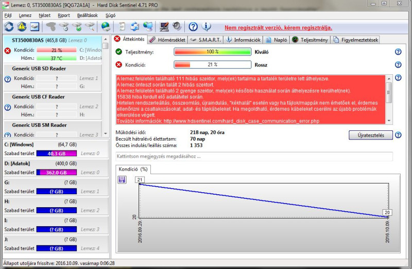The height and width of the screenshot is (269, 412).
Task: Switch to the Figyelmeztetések tab
Action: pos(355,40)
